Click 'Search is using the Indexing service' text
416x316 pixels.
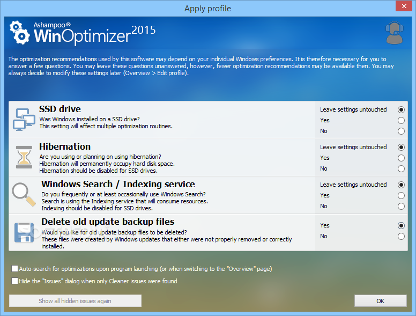coord(125,201)
